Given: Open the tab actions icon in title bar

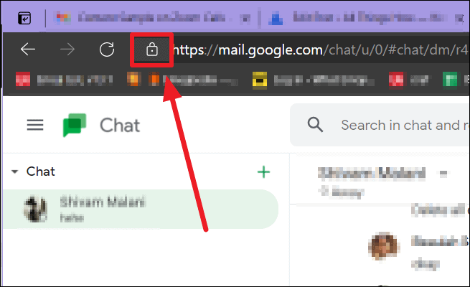Looking at the screenshot, I should pyautogui.click(x=24, y=18).
